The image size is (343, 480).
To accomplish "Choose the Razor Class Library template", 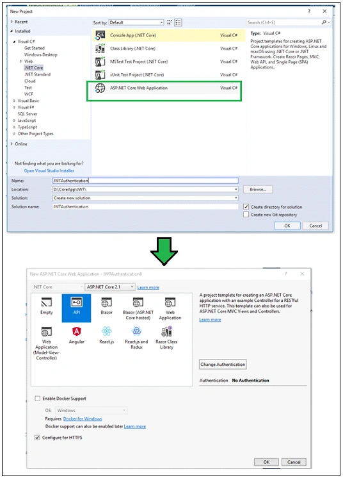I will (x=166, y=338).
